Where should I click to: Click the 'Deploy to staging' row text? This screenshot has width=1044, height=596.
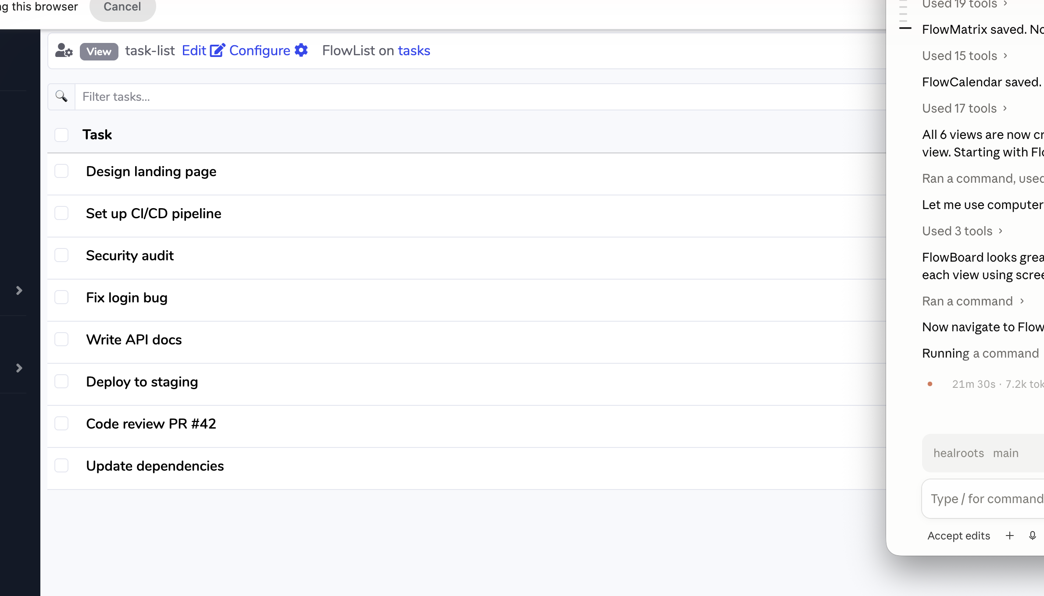point(142,382)
